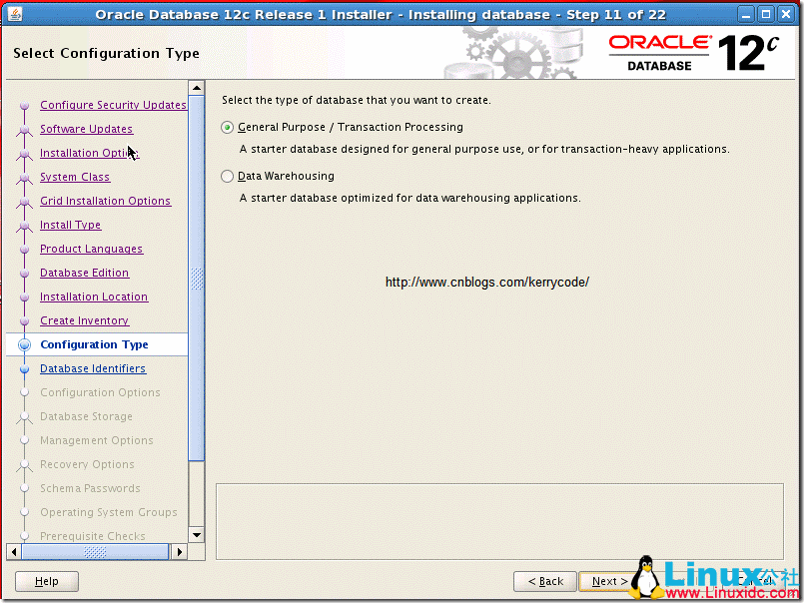Viewport: 804px width, 603px height.
Task: Click the sidebar vertical scrollbar down arrow
Action: tap(196, 535)
